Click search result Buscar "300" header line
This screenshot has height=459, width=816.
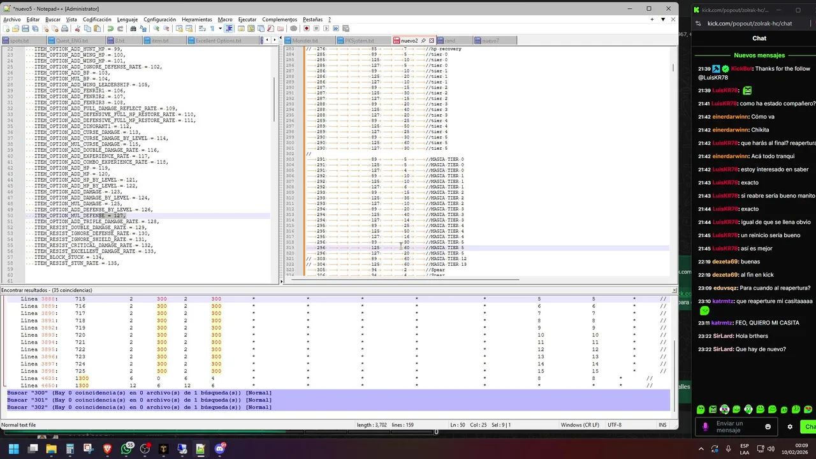pos(338,393)
